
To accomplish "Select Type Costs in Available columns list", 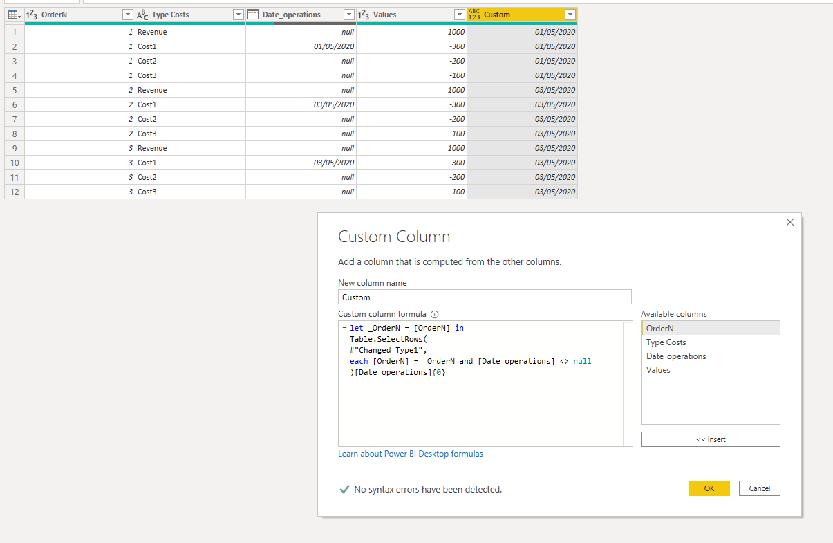I will 710,342.
